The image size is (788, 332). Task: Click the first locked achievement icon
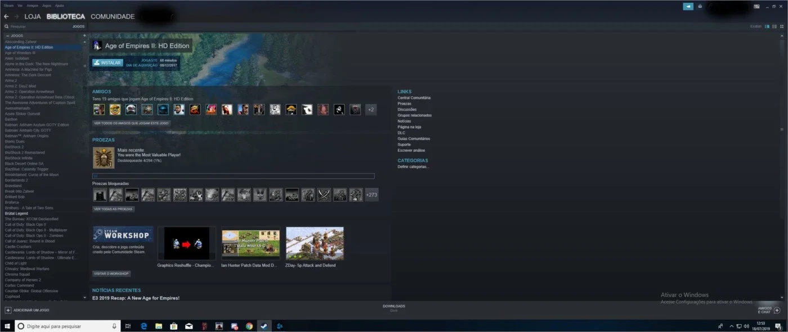pyautogui.click(x=100, y=195)
